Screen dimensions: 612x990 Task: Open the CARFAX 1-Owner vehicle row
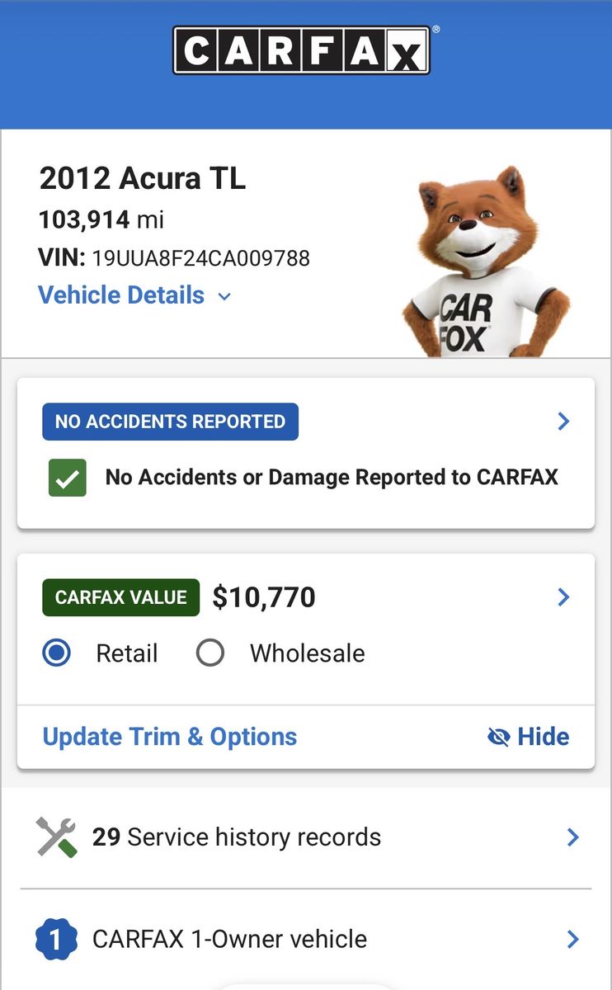click(229, 940)
